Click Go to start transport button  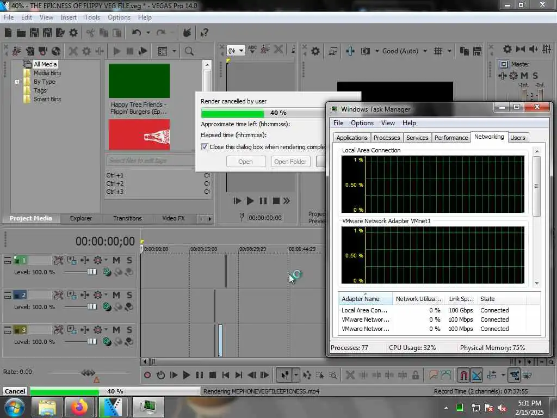click(x=226, y=375)
